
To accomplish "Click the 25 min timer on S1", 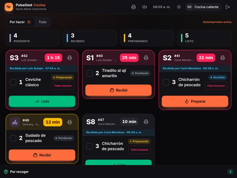I will [129, 58].
